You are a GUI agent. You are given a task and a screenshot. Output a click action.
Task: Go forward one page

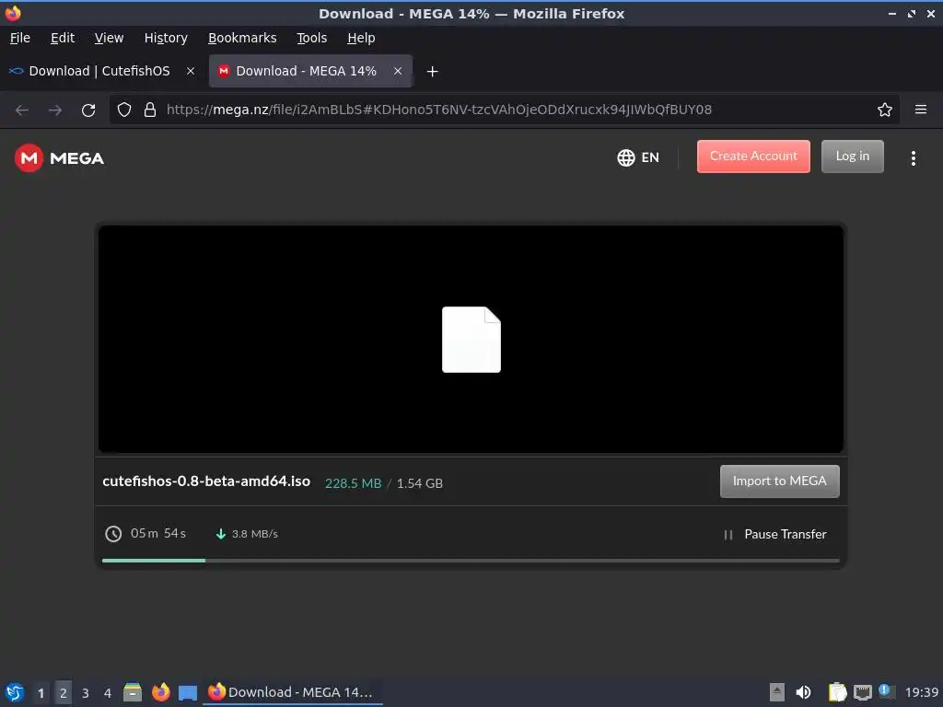click(54, 110)
